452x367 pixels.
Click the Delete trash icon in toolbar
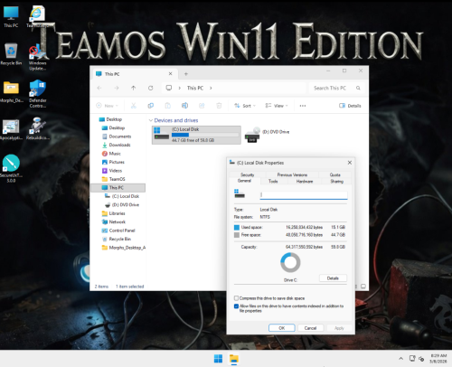[219, 106]
